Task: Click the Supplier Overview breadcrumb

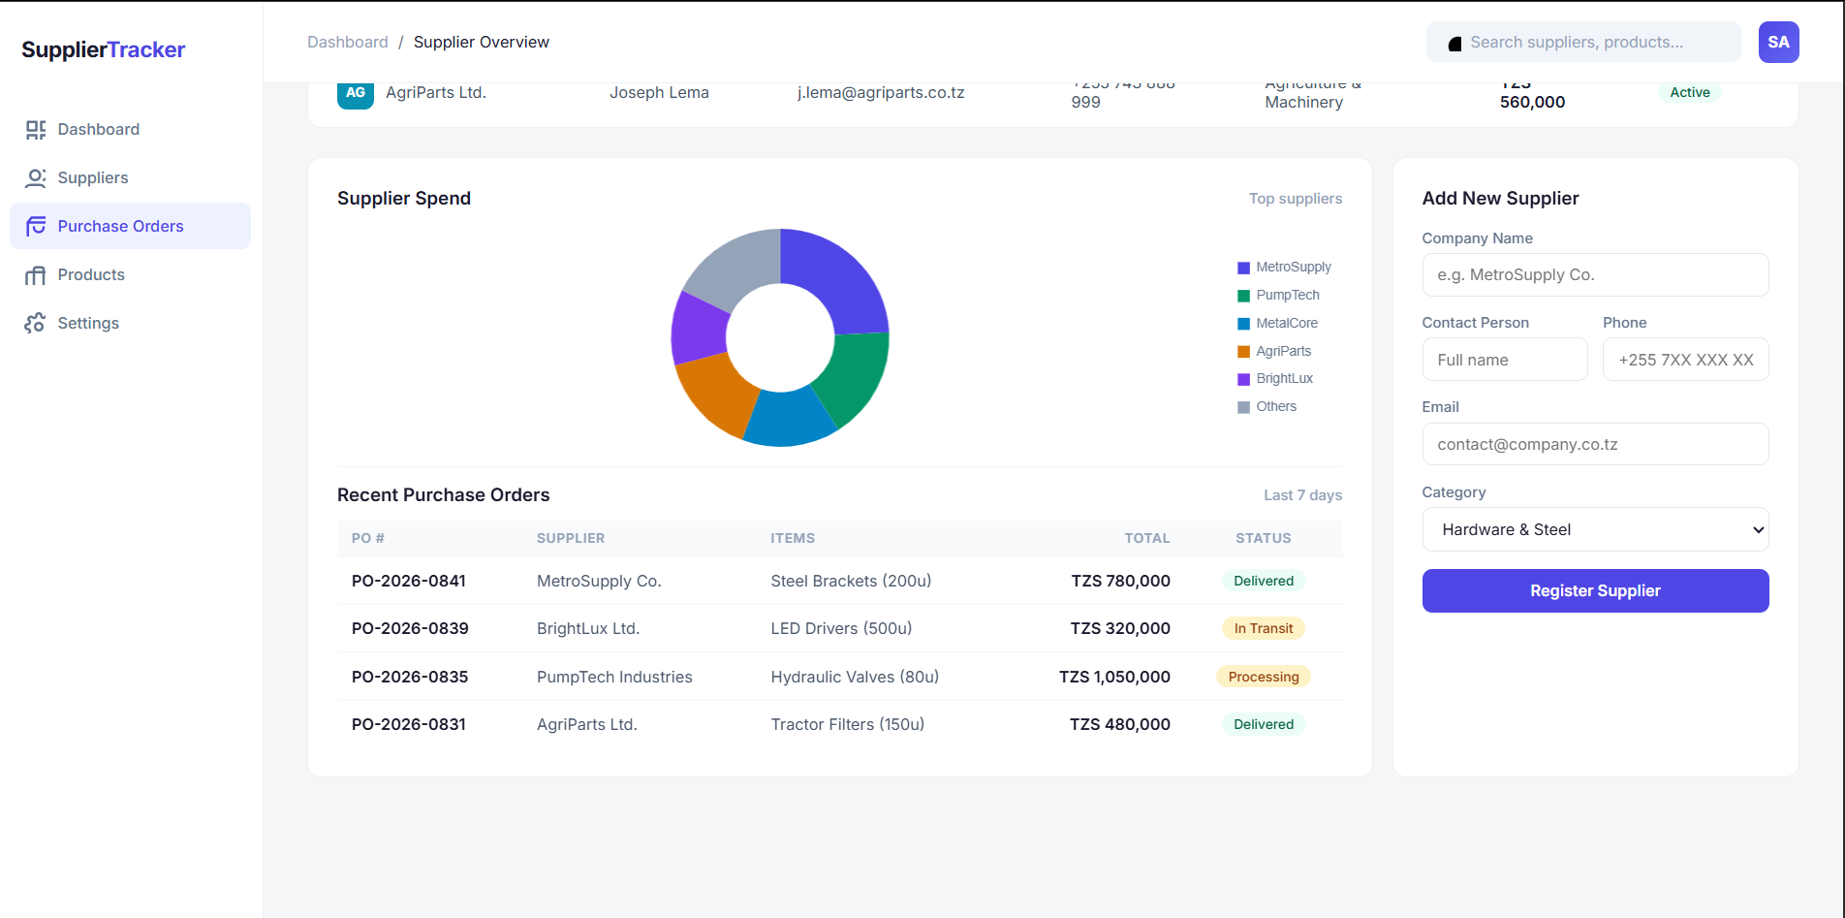Action: (482, 42)
